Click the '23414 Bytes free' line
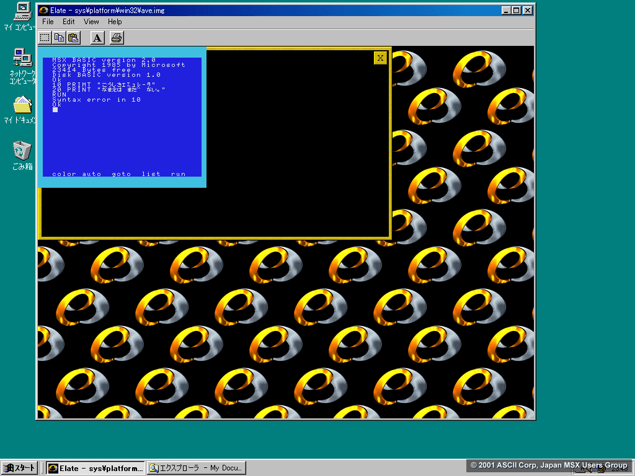The height and width of the screenshot is (476, 635). click(x=92, y=69)
